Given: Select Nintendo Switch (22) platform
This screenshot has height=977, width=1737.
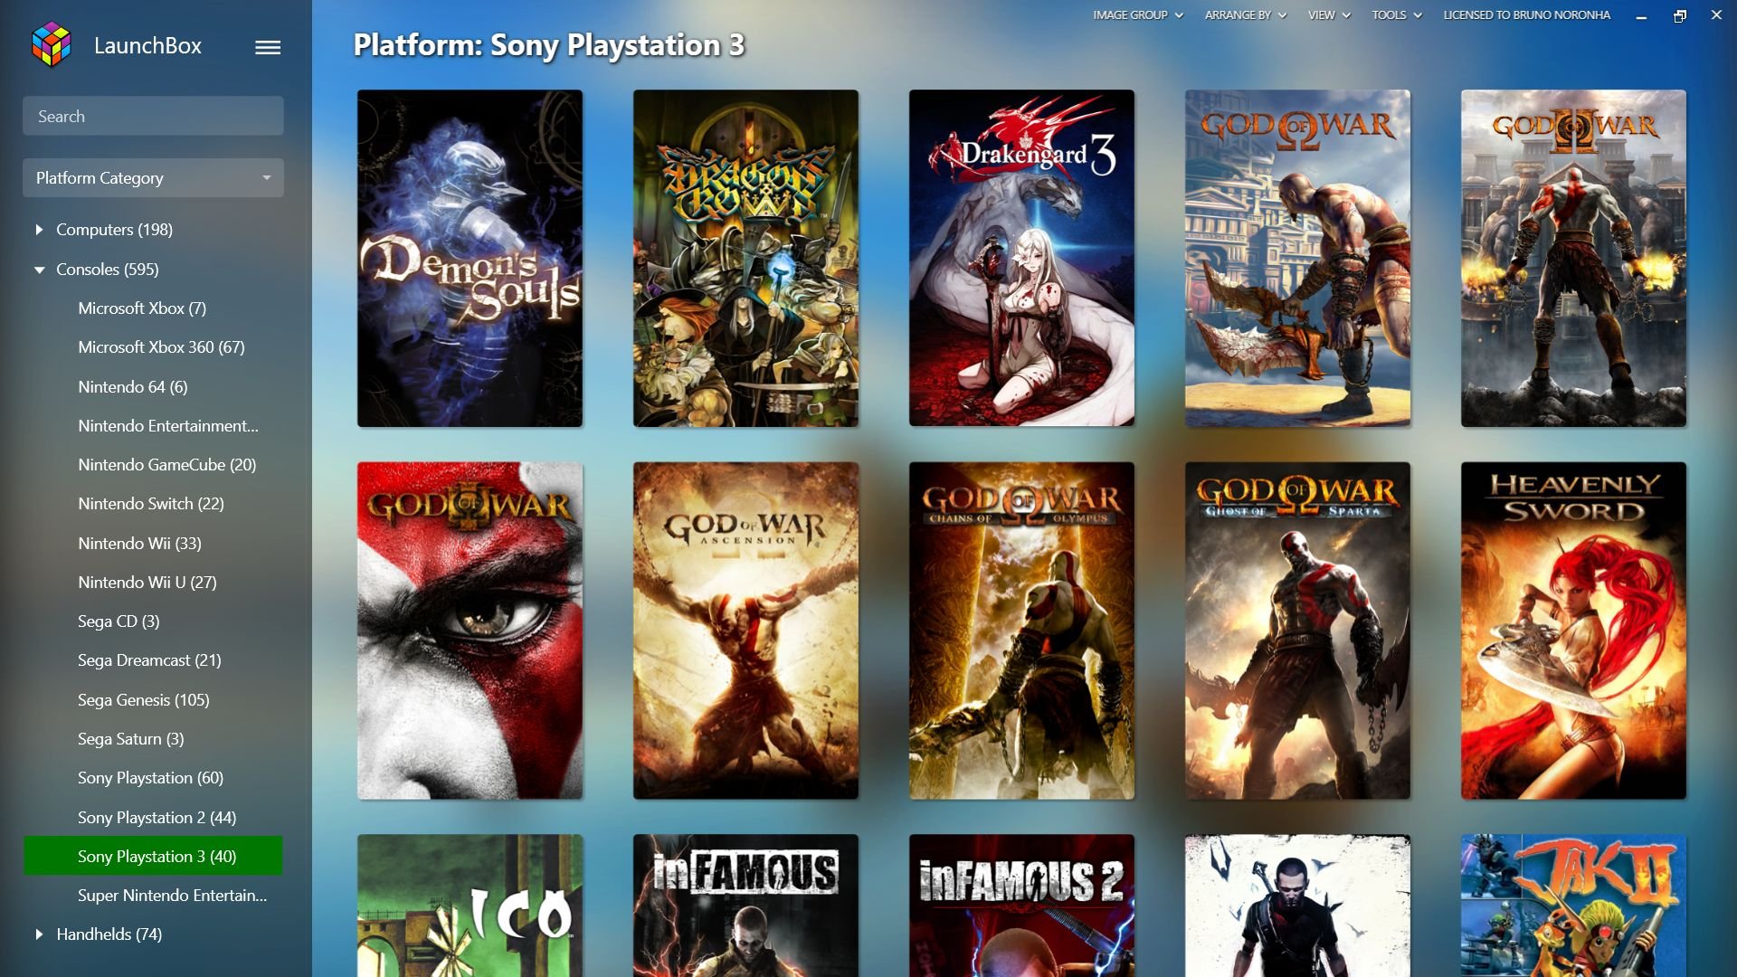Looking at the screenshot, I should (151, 504).
